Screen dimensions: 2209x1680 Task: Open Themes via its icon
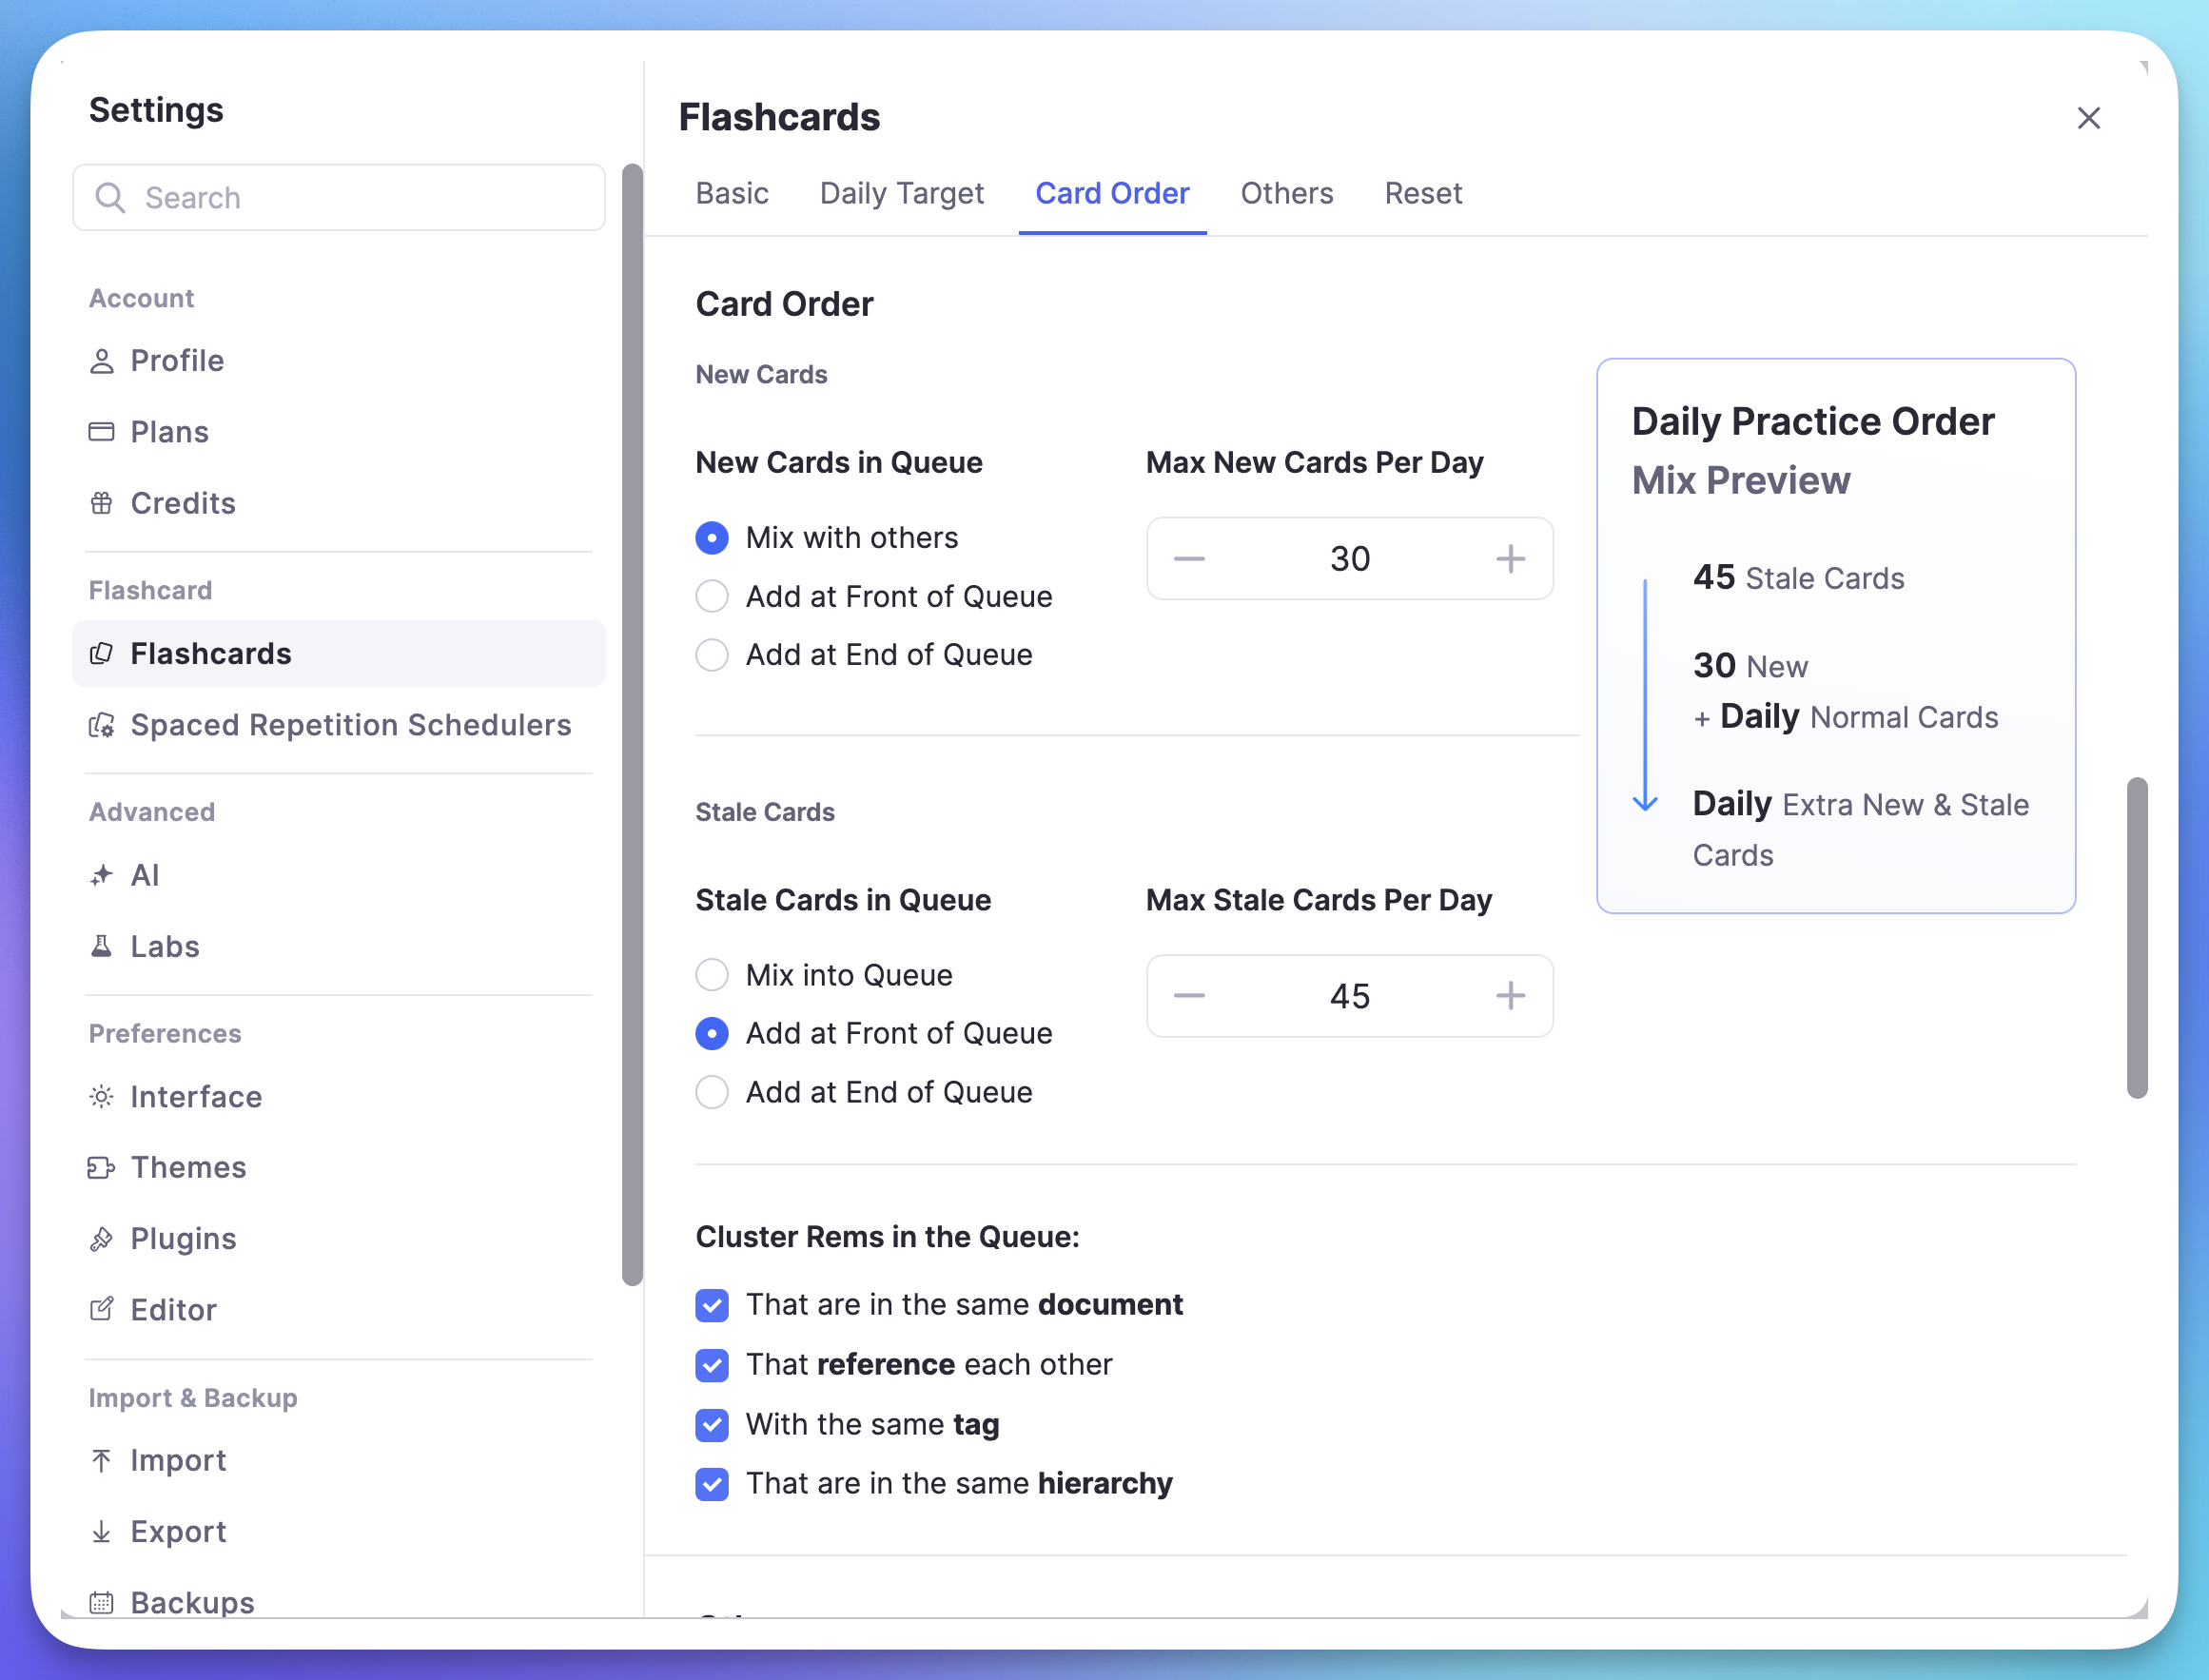(x=102, y=1167)
